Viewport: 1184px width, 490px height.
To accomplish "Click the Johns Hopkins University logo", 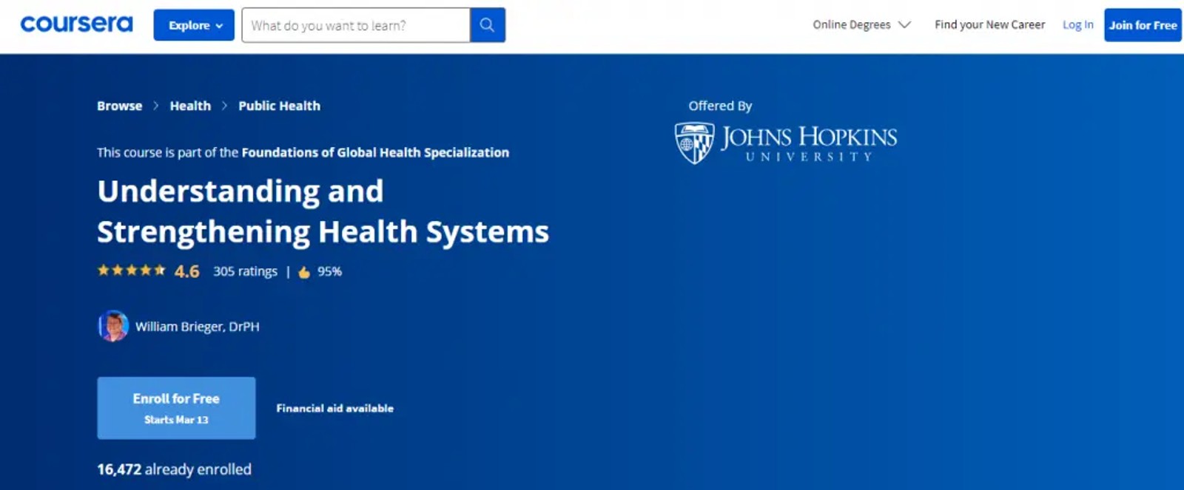I will tap(786, 143).
